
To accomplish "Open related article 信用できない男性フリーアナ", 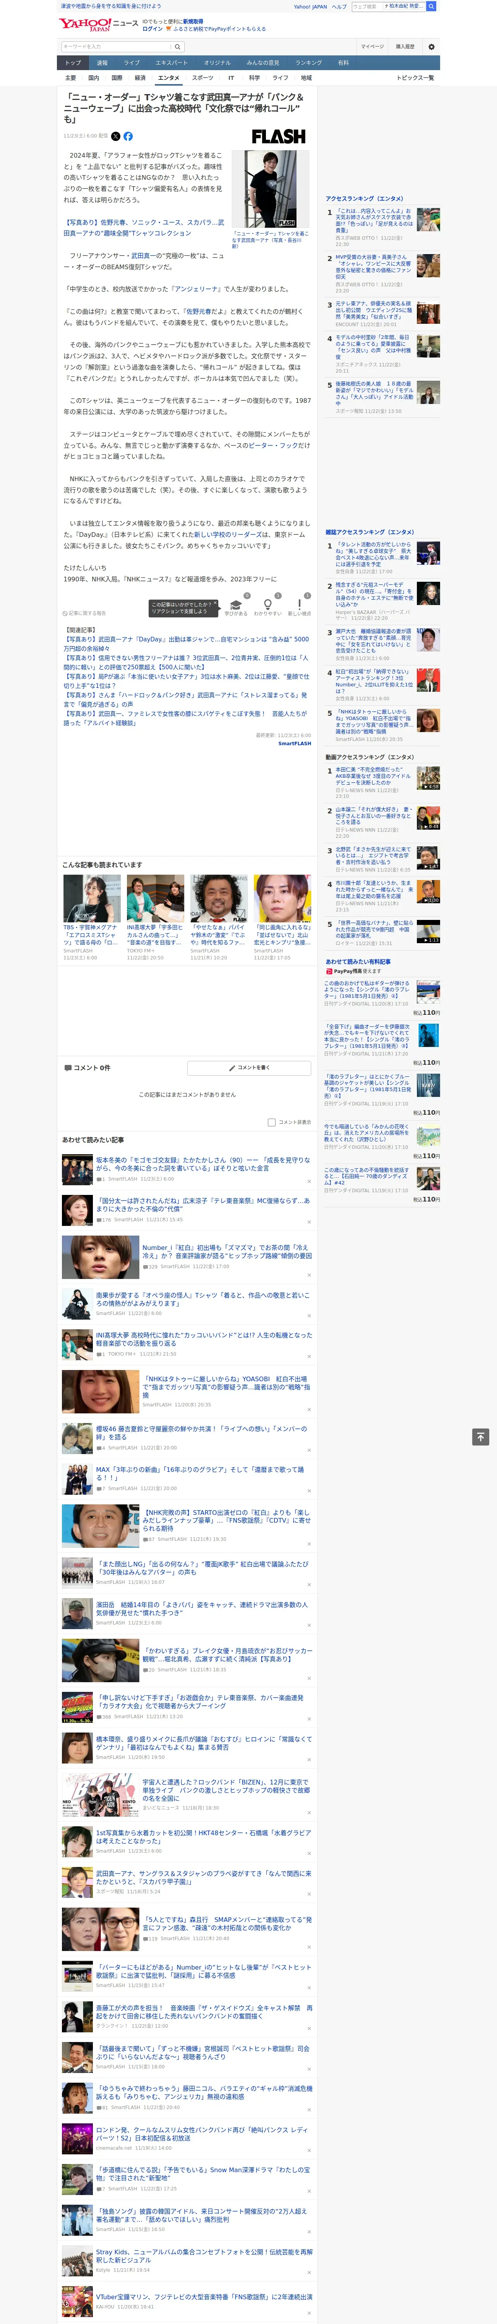I will click(x=186, y=663).
